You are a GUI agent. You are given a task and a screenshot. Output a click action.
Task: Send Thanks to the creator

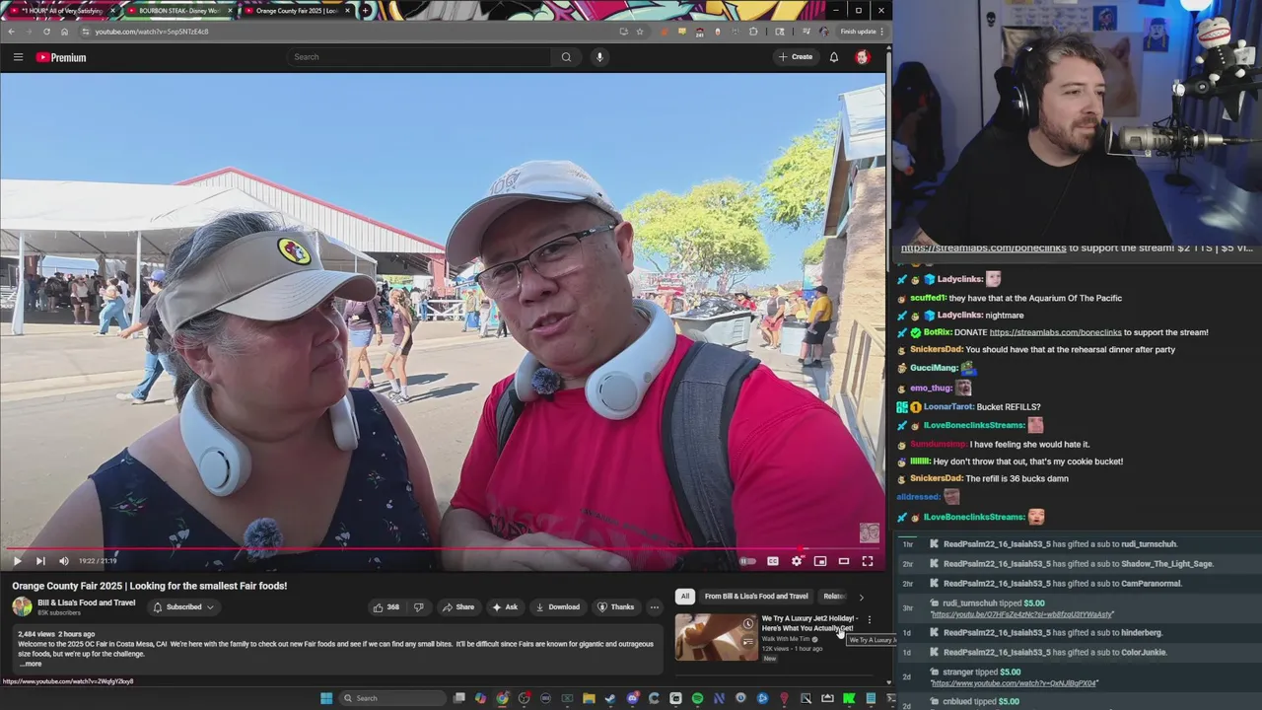(x=616, y=607)
